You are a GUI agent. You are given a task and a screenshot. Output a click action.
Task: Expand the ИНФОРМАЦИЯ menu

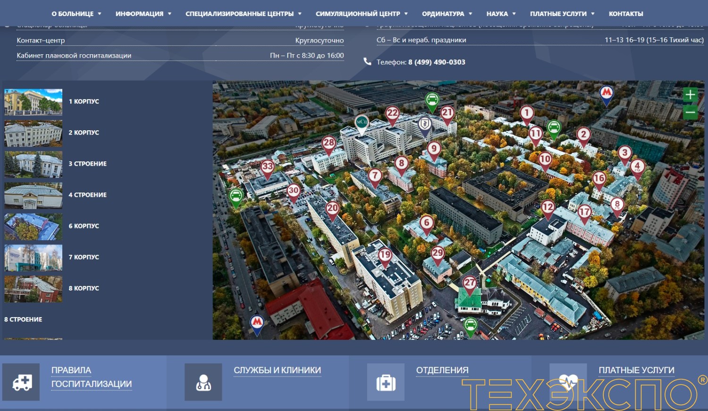(x=143, y=14)
